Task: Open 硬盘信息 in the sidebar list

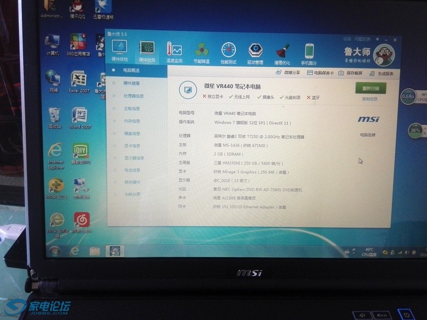Action: click(x=132, y=133)
